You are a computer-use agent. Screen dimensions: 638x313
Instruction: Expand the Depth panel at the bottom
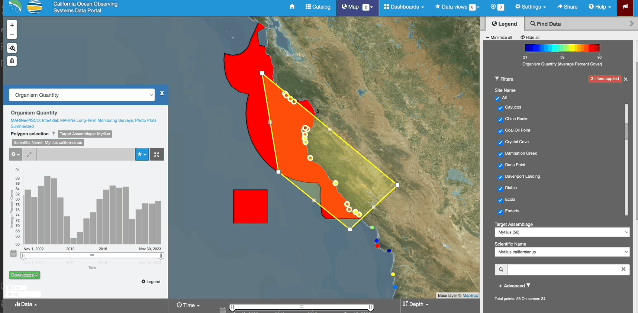pos(416,304)
